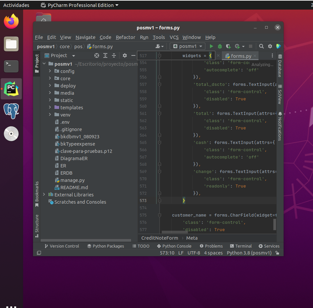The height and width of the screenshot is (308, 313).
Task: Collapse all in the Project panel
Action: click(x=114, y=56)
